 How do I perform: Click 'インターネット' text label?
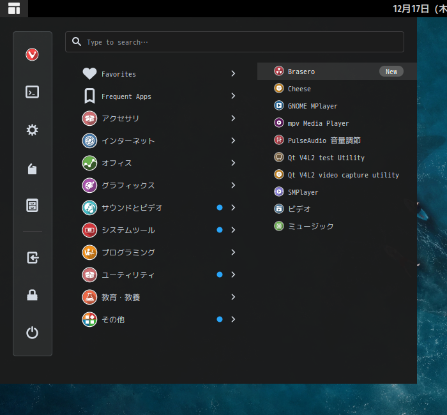[x=128, y=141]
